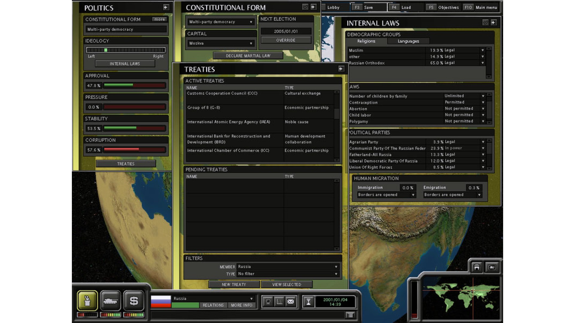The width and height of the screenshot is (575, 323).
Task: Open the Politics sphere podium icon
Action: pyautogui.click(x=87, y=301)
